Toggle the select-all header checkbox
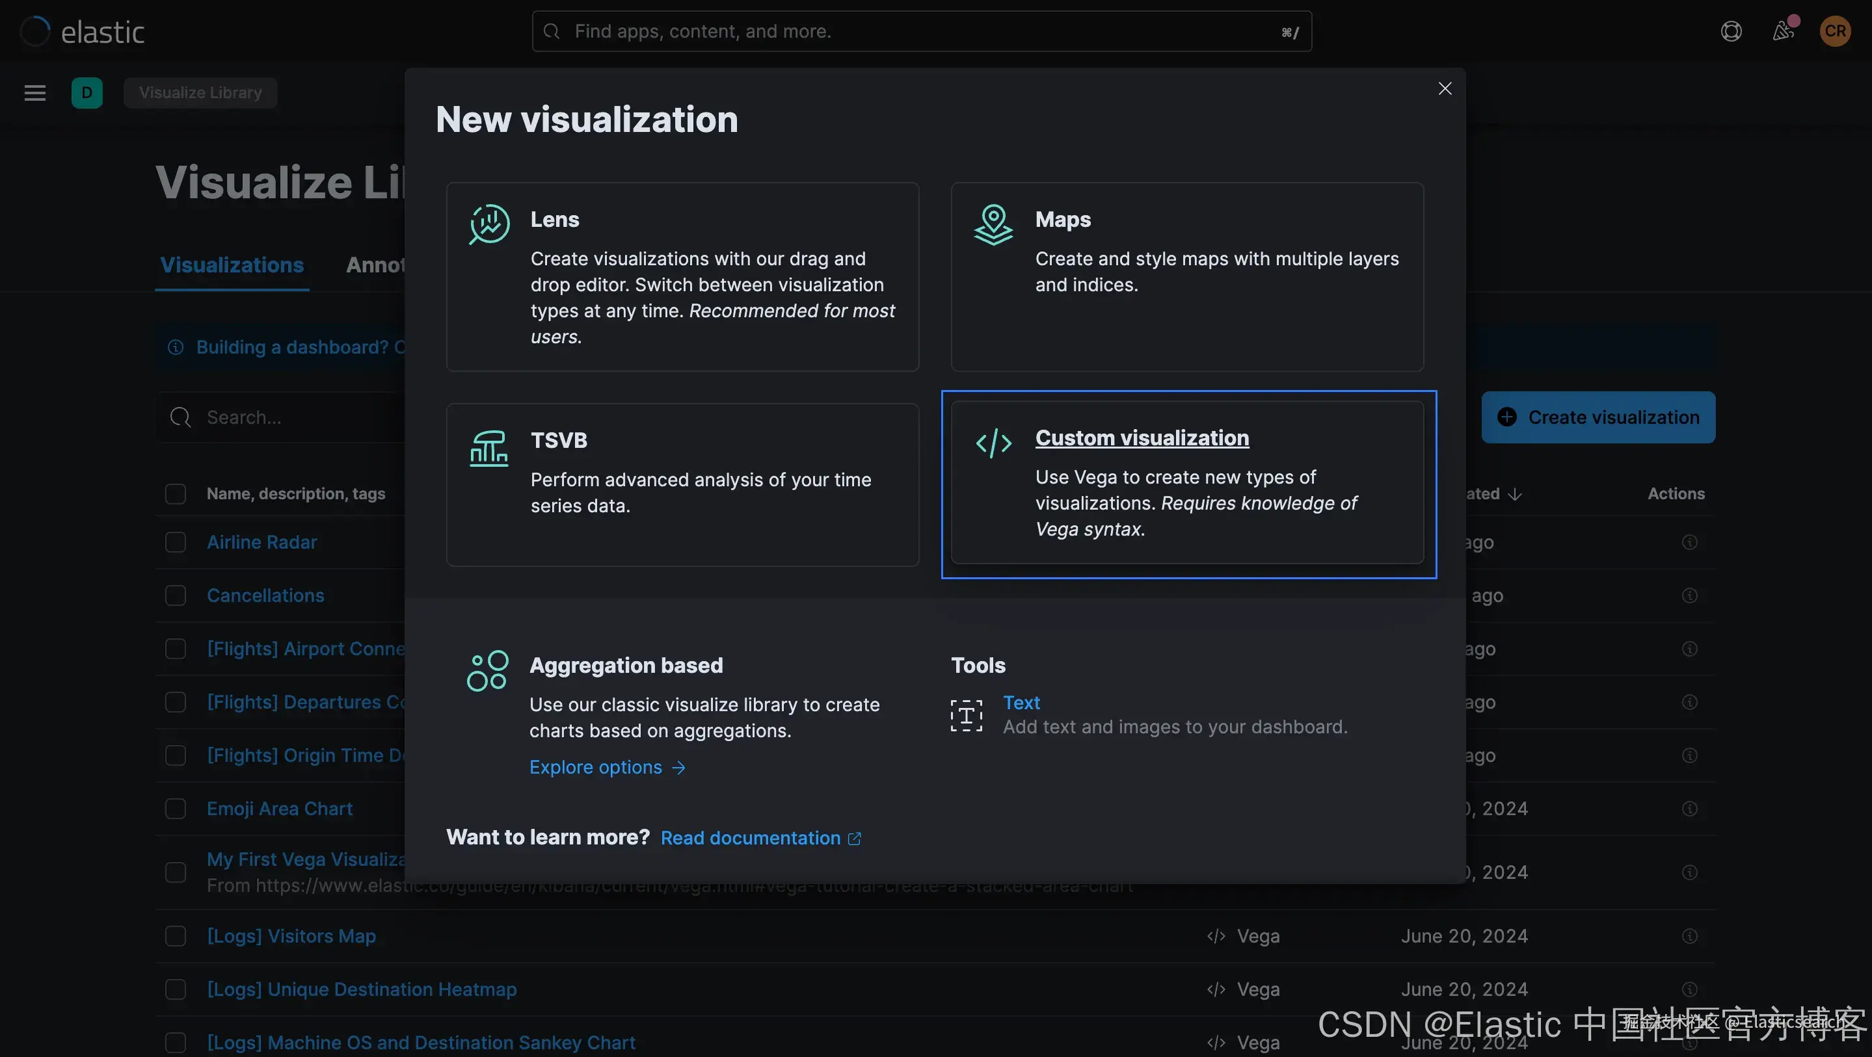Viewport: 1872px width, 1057px height. coord(175,494)
